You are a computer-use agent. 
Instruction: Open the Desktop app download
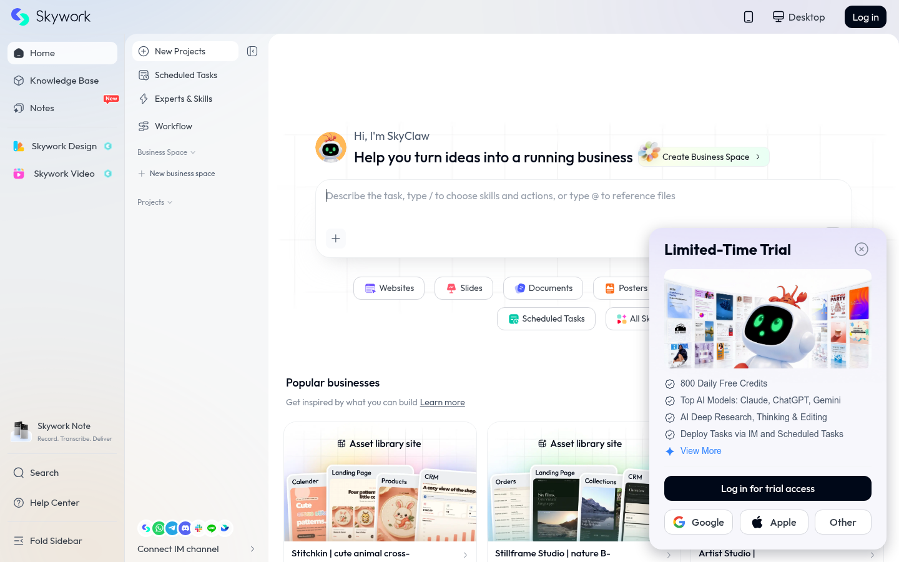pyautogui.click(x=798, y=17)
